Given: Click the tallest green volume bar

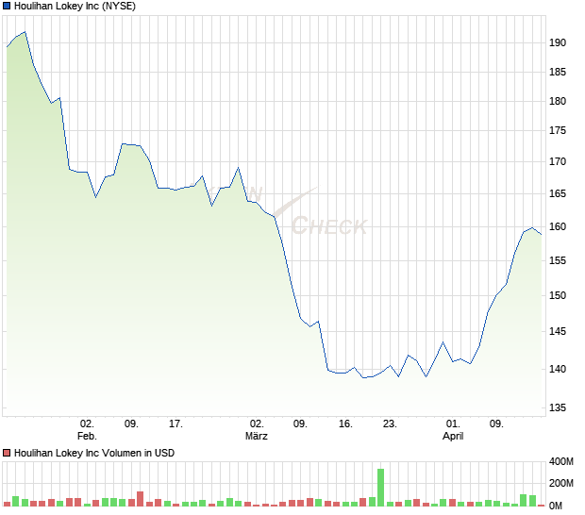Looking at the screenshot, I should point(380,488).
